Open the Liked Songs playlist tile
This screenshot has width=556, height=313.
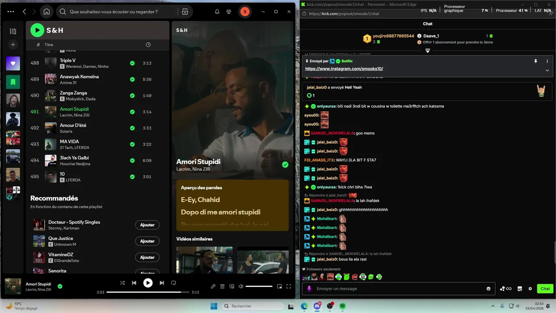tap(13, 63)
